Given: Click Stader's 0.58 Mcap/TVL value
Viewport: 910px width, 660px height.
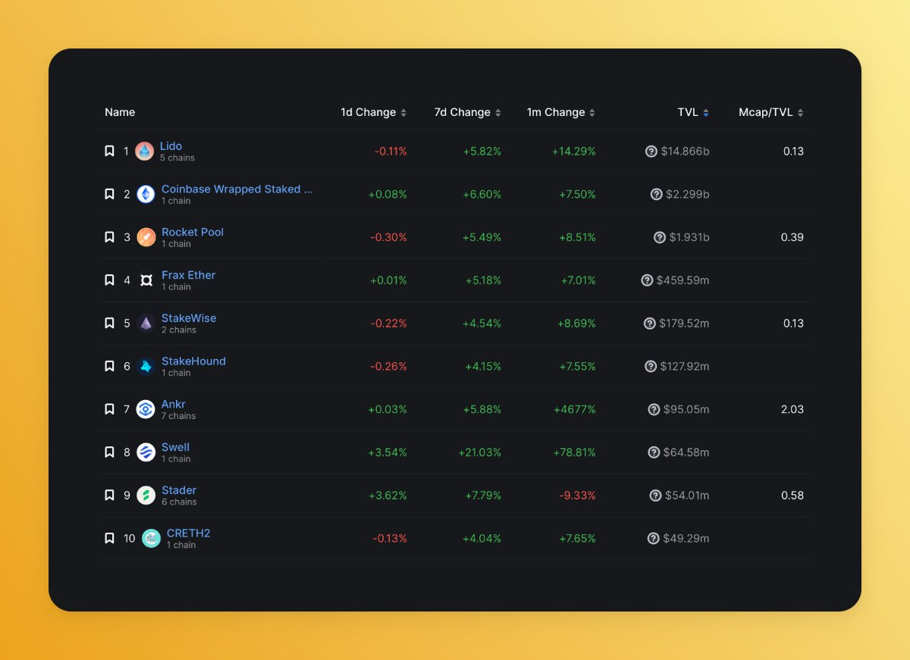Looking at the screenshot, I should (792, 496).
